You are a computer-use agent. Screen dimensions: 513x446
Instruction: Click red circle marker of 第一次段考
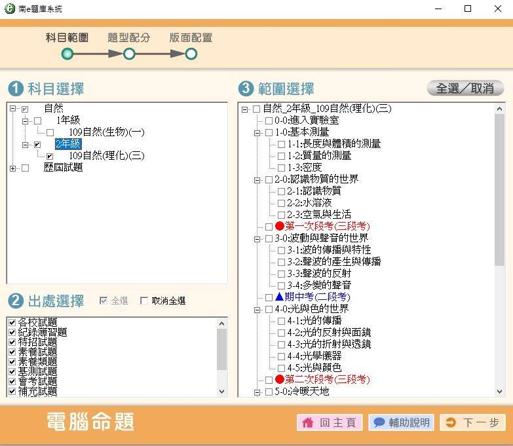(279, 226)
